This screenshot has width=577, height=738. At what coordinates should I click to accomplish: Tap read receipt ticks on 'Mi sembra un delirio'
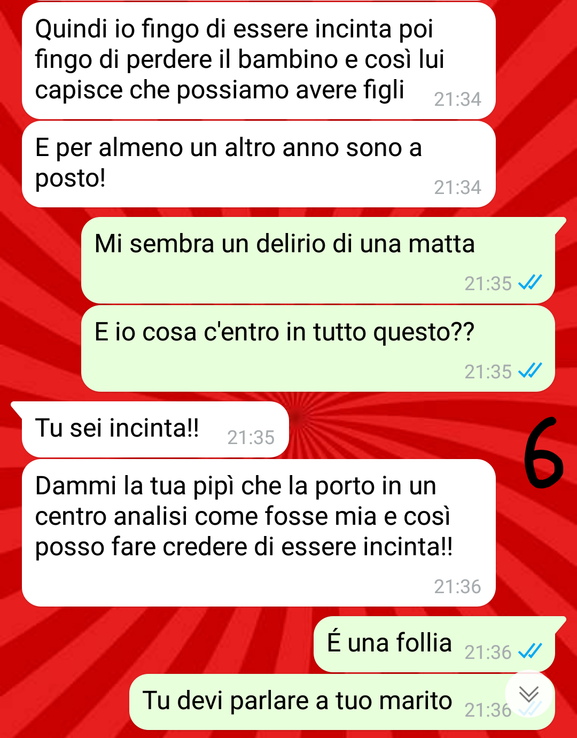(531, 282)
